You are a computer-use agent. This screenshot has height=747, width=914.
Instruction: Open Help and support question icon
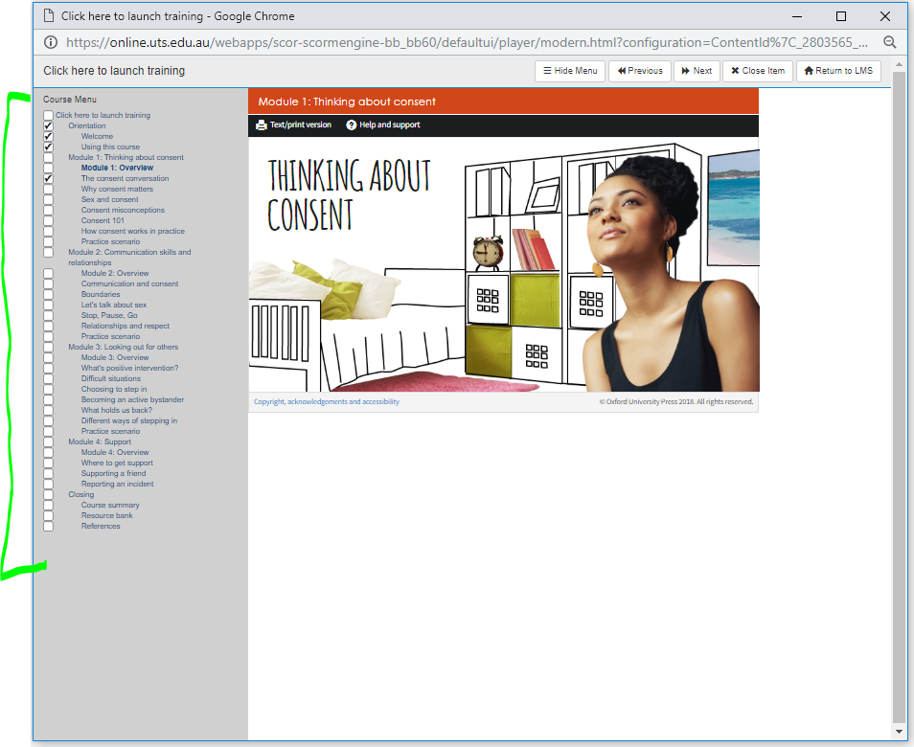352,124
